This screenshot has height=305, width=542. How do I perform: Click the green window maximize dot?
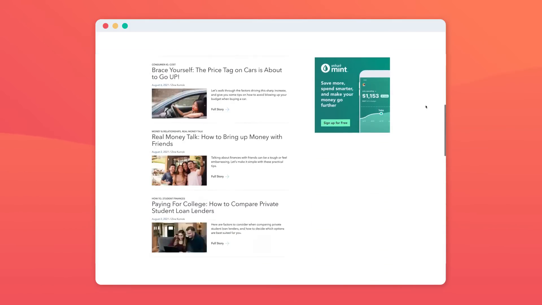(x=125, y=26)
